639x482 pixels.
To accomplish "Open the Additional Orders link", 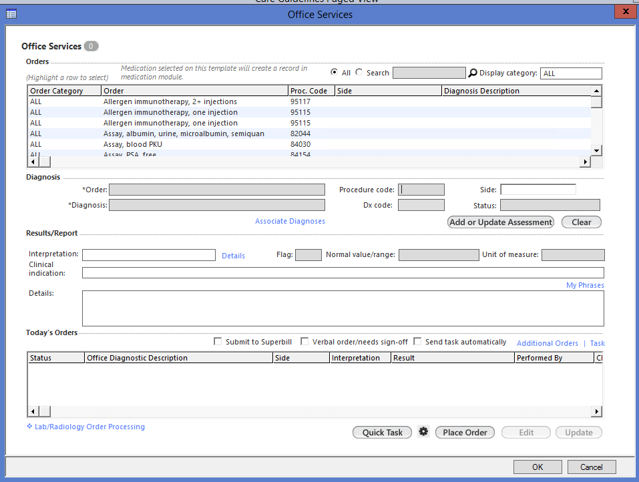I will click(x=548, y=343).
